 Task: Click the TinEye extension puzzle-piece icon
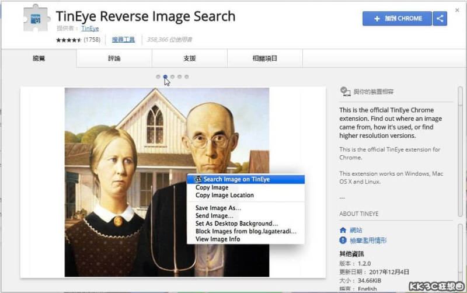pyautogui.click(x=36, y=19)
